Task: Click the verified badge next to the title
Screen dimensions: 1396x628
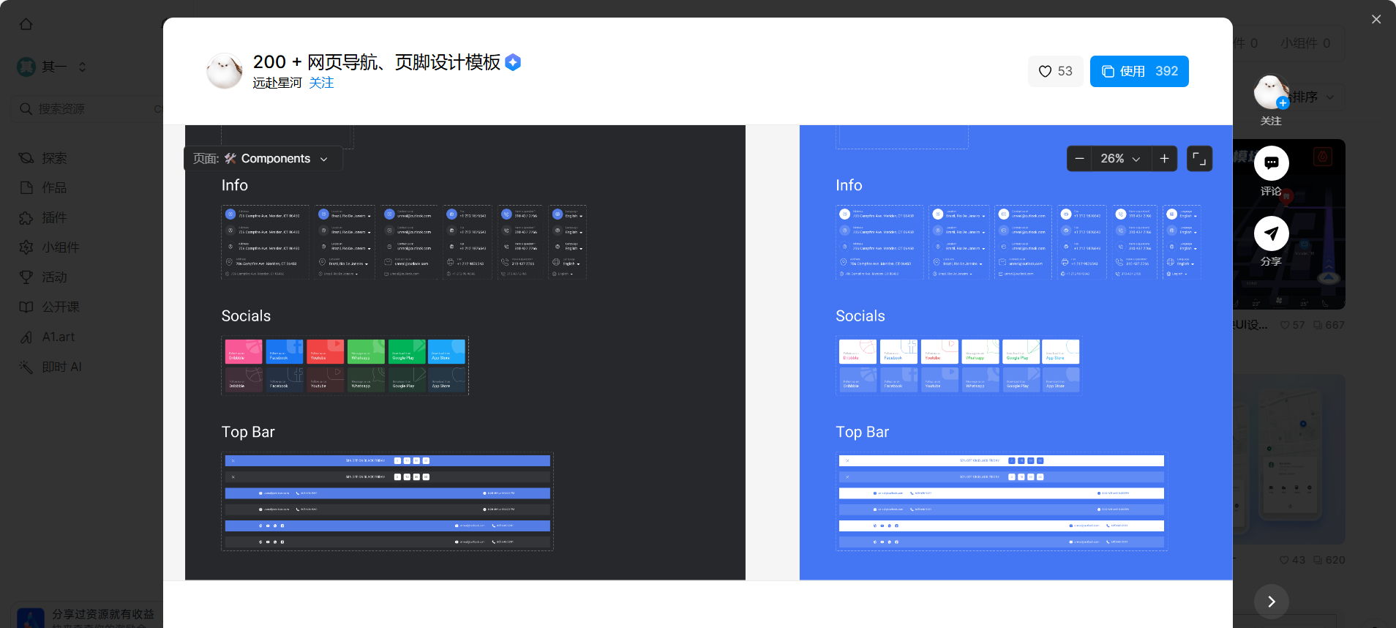Action: coord(514,62)
